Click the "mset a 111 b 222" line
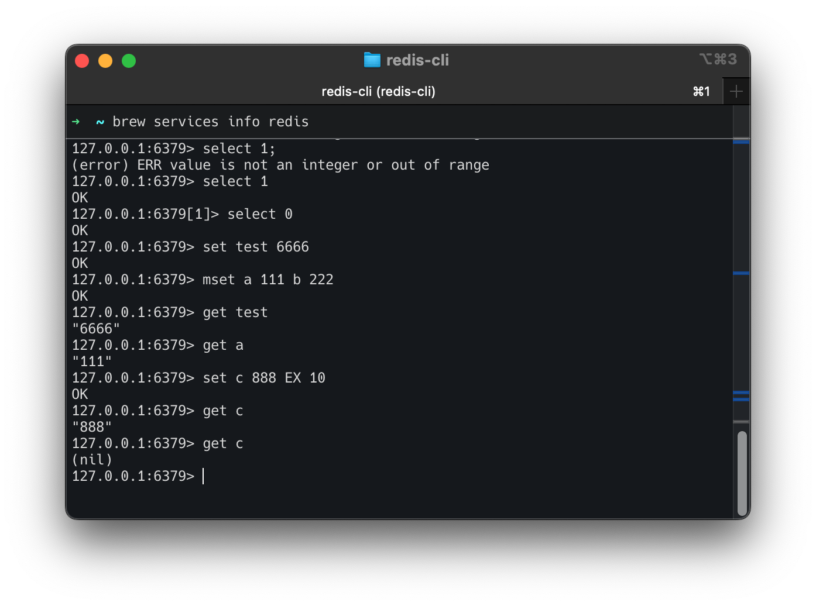The height and width of the screenshot is (606, 816). coord(203,280)
